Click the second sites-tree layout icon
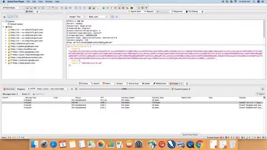Screen dimensions: 267x150 pyautogui.click(x=13, y=17)
